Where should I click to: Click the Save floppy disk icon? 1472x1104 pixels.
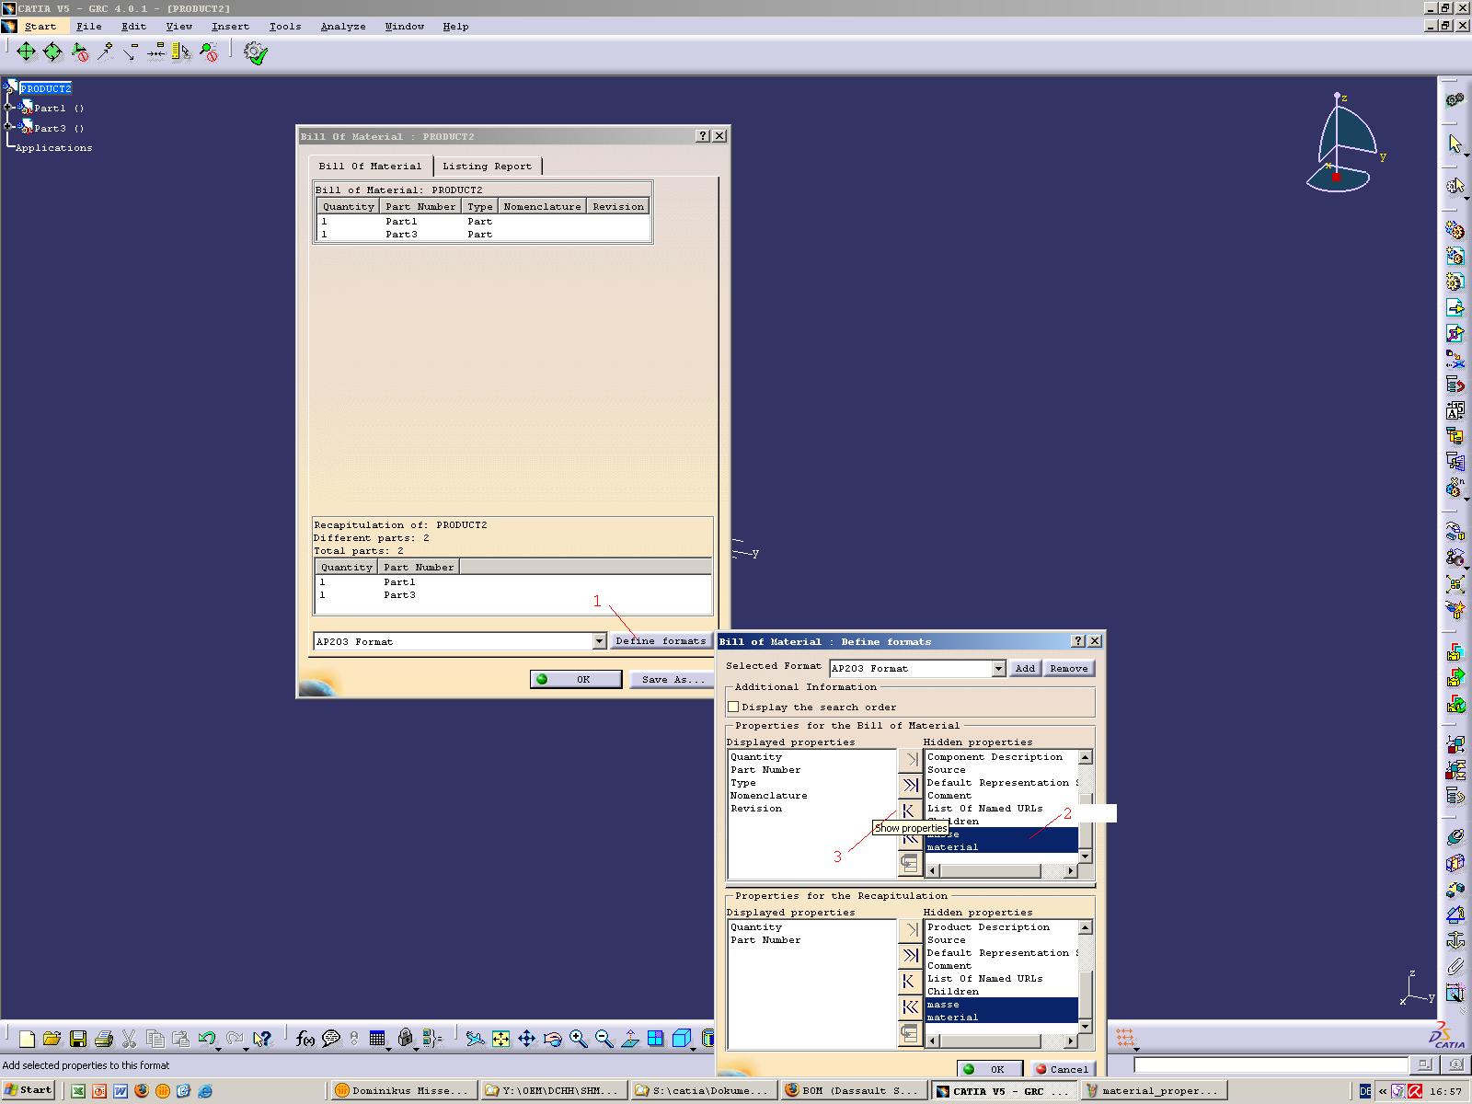tap(78, 1039)
